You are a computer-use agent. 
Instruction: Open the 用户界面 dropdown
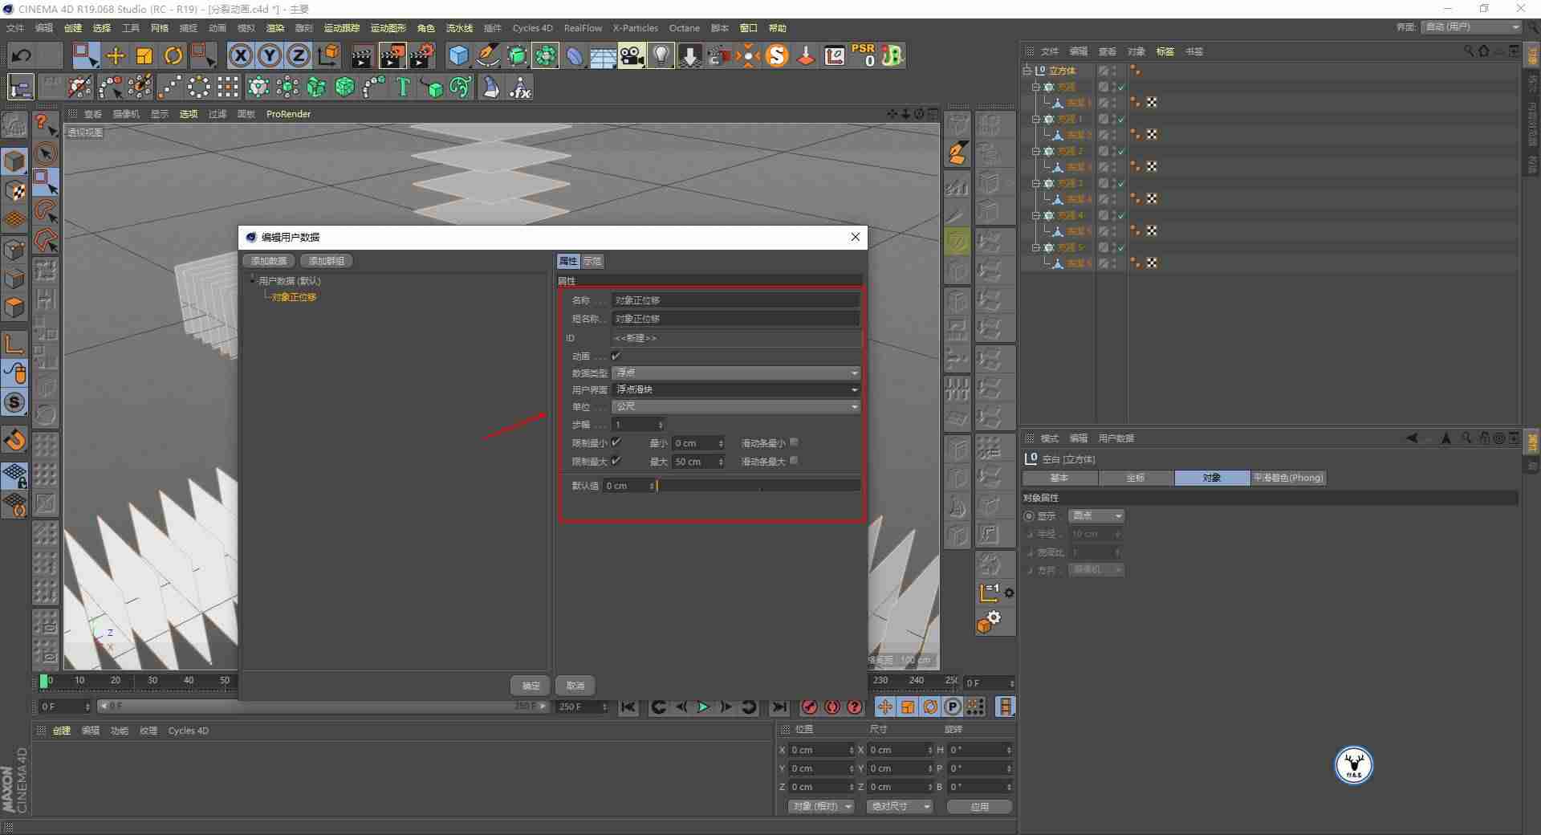coord(736,389)
